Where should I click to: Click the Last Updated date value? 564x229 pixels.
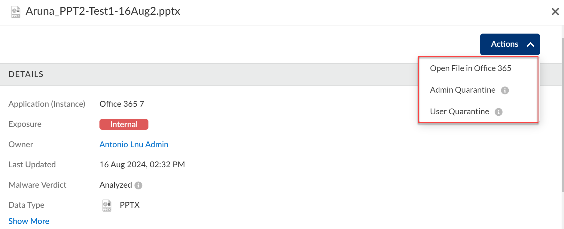point(142,165)
